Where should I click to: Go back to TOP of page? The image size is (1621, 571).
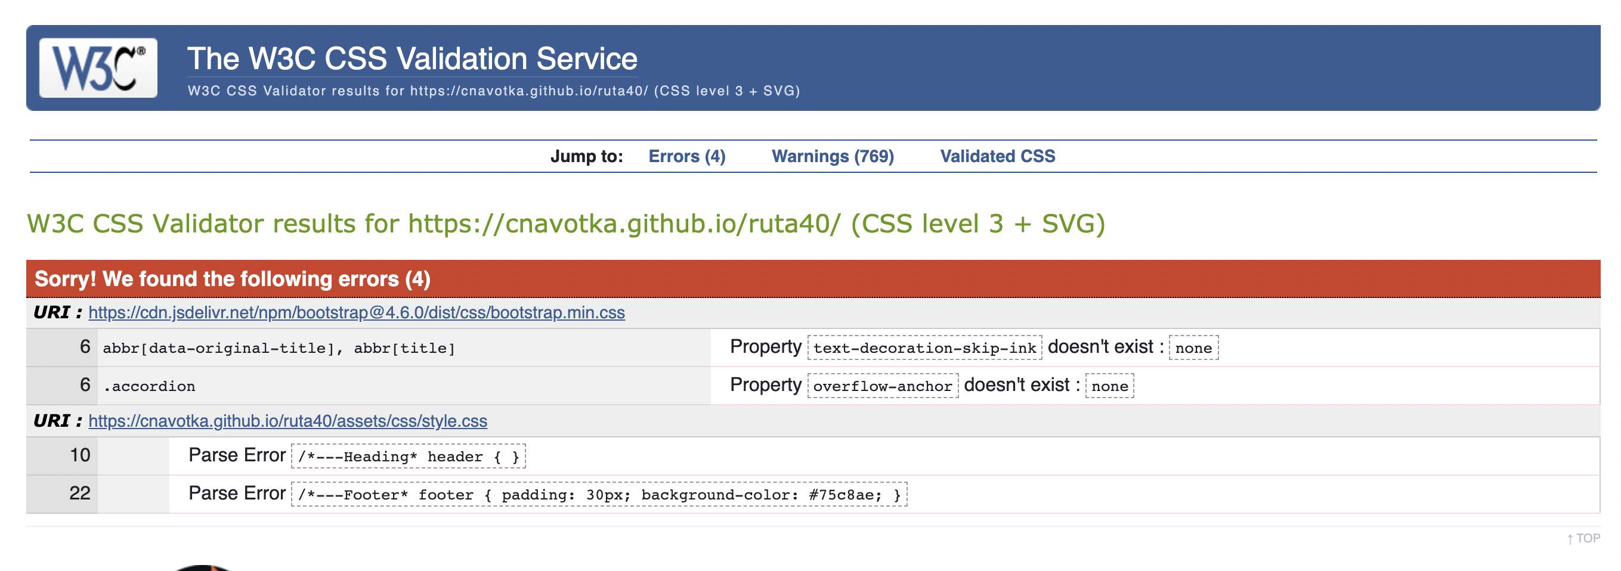point(1583,538)
